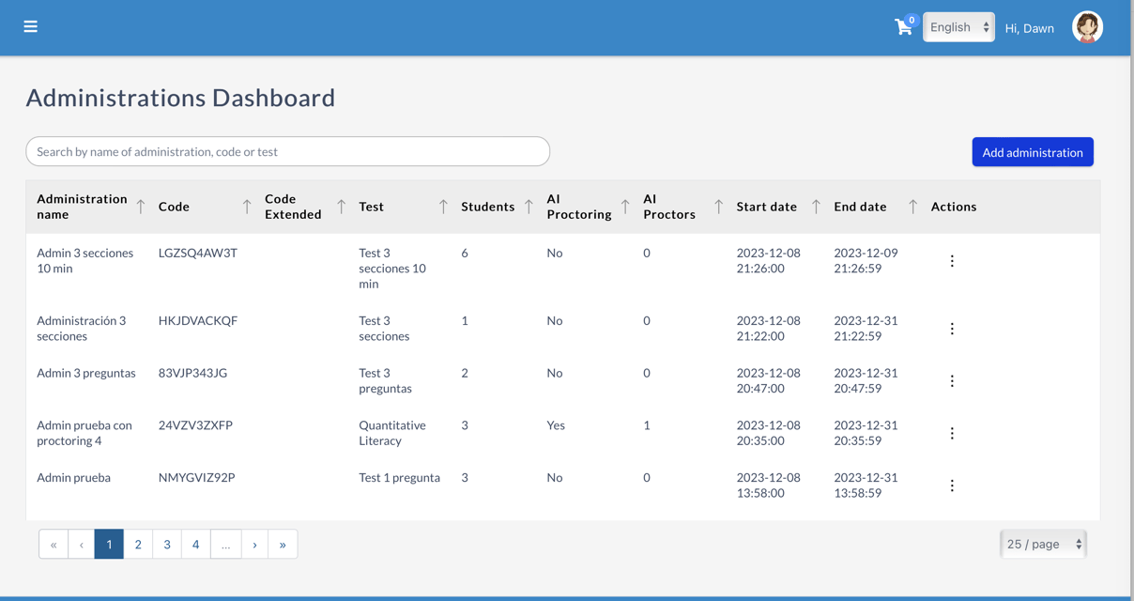Image resolution: width=1134 pixels, height=601 pixels.
Task: Change the 25 / page size selector
Action: click(1043, 544)
